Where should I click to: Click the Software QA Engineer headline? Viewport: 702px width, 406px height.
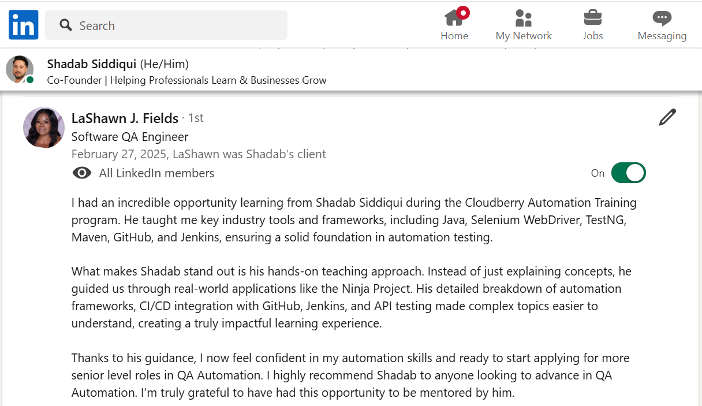click(130, 137)
